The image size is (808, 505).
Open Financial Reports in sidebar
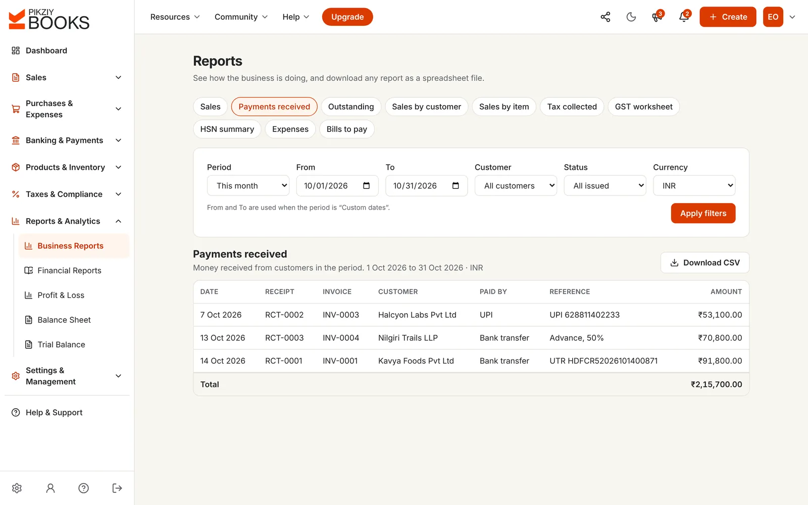point(74,271)
